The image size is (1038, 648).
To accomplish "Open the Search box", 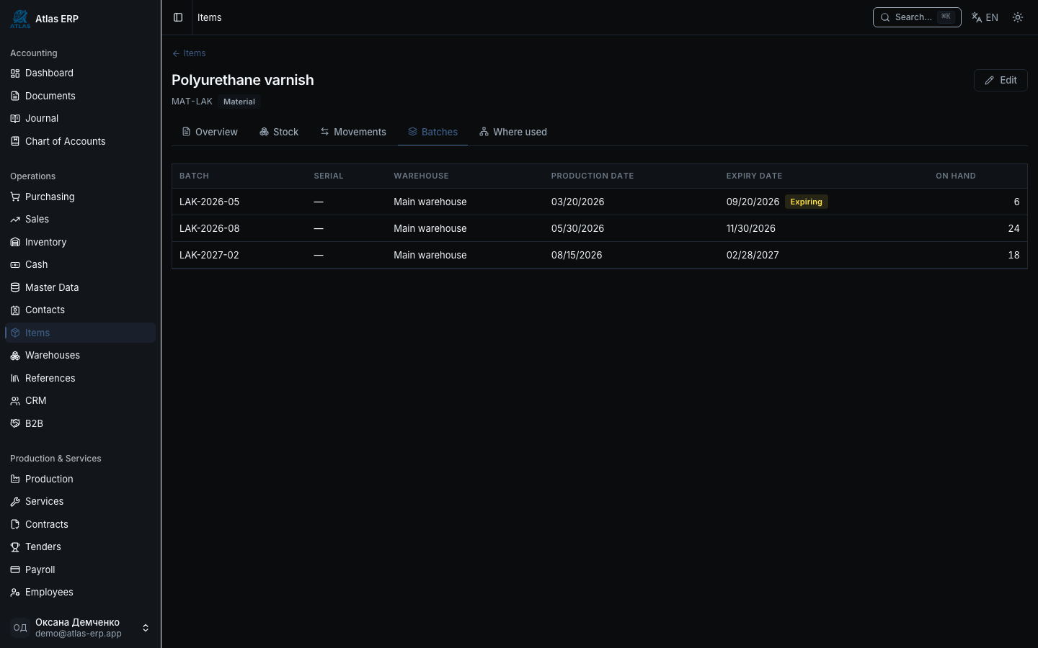I will (917, 17).
